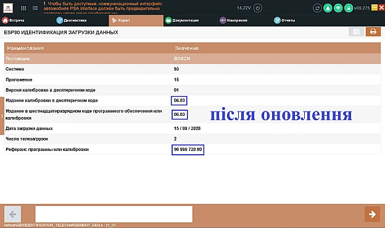Select the Поставщик row

coord(192,59)
